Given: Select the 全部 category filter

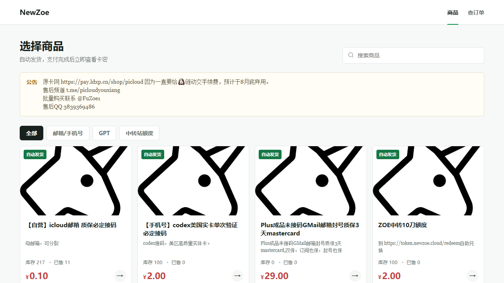Looking at the screenshot, I should tap(31, 133).
